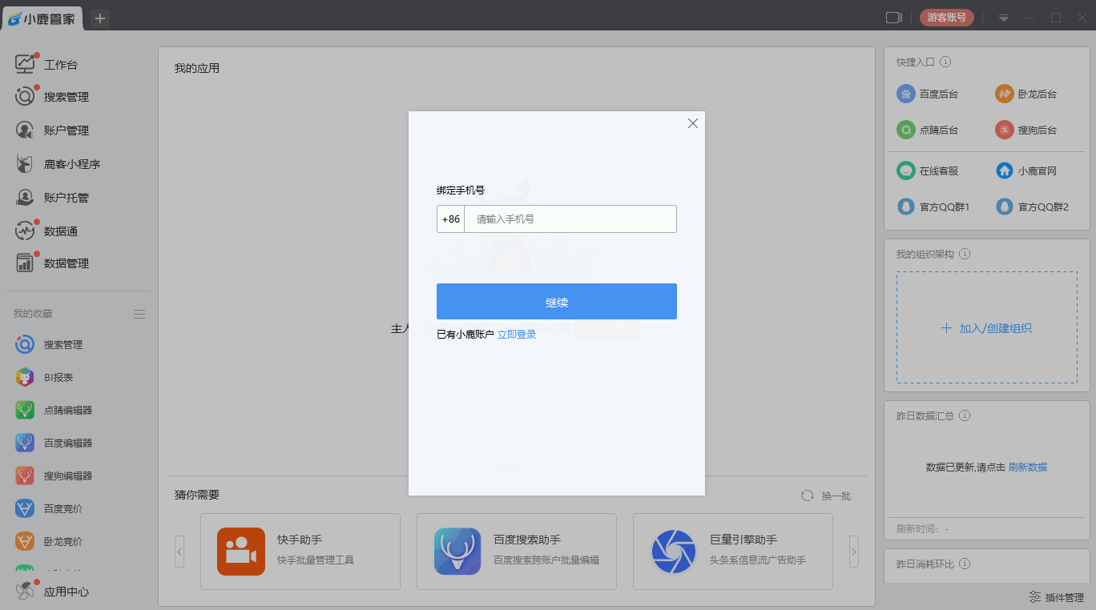
Task: Open the title bar dropdown triangle menu
Action: [x=1003, y=18]
